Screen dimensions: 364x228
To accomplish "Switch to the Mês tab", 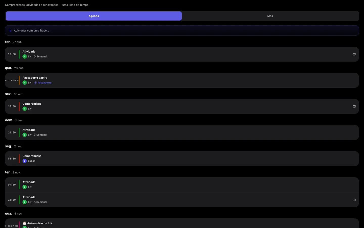I will 270,16.
